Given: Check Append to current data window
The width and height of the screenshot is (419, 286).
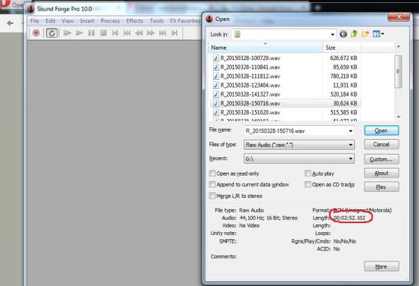Looking at the screenshot, I should [213, 184].
